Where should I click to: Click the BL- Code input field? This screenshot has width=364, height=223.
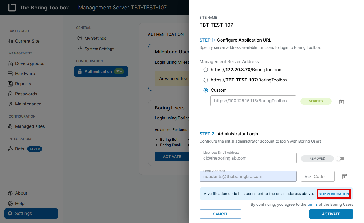pos(318,176)
